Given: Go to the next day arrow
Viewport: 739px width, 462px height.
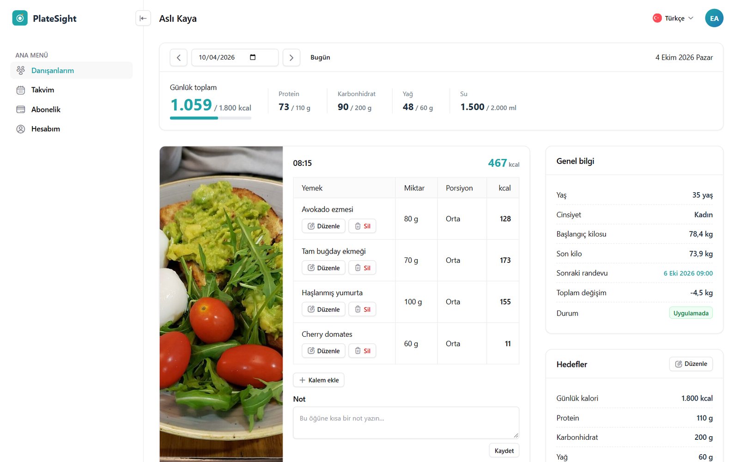Looking at the screenshot, I should pos(291,58).
